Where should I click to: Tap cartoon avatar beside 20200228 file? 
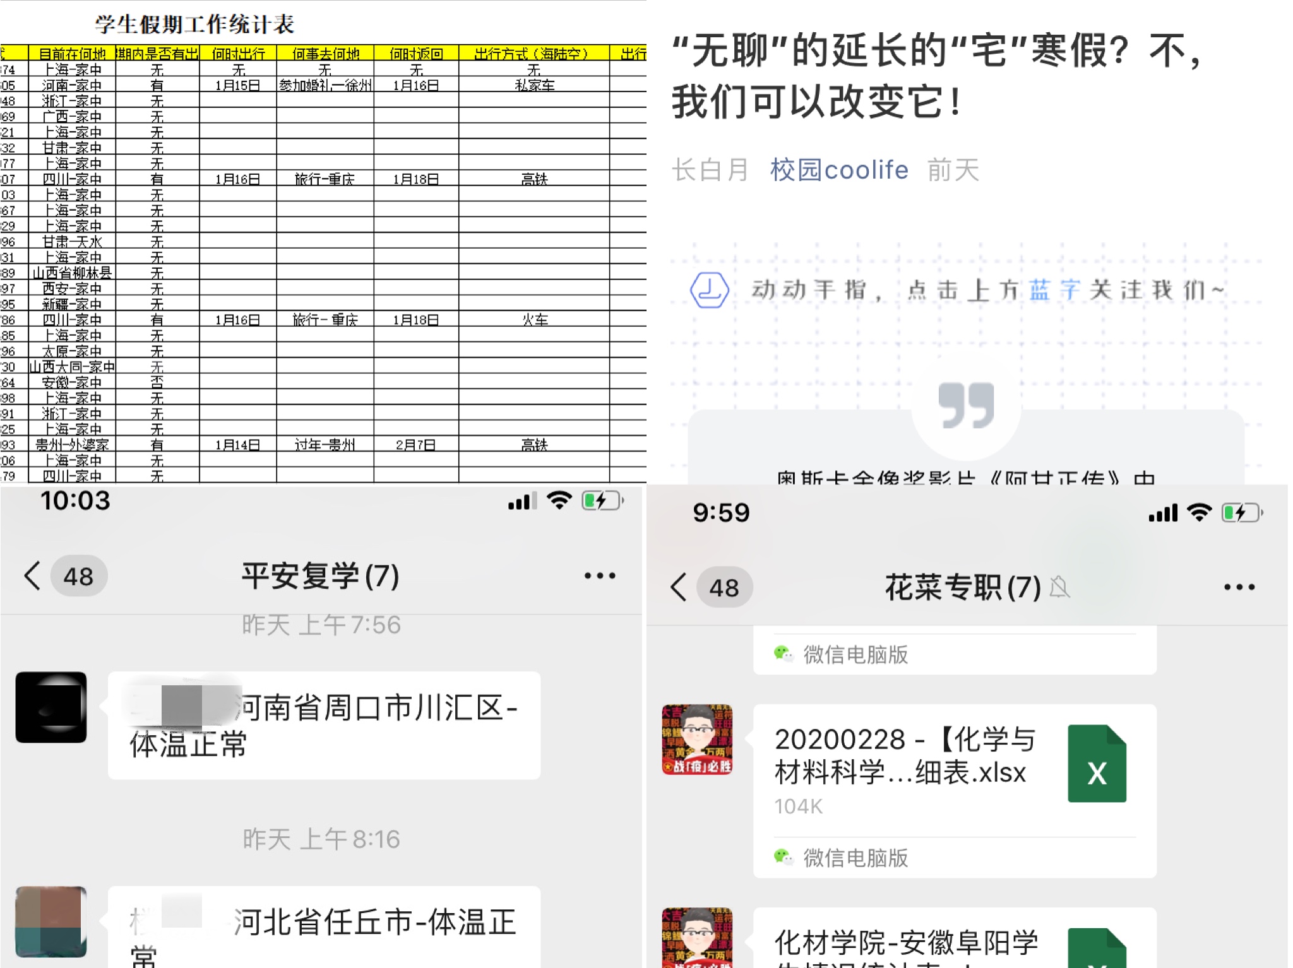697,740
